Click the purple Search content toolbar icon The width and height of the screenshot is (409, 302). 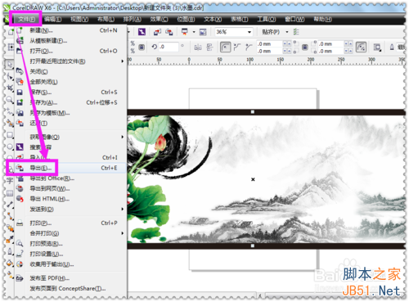point(142,32)
